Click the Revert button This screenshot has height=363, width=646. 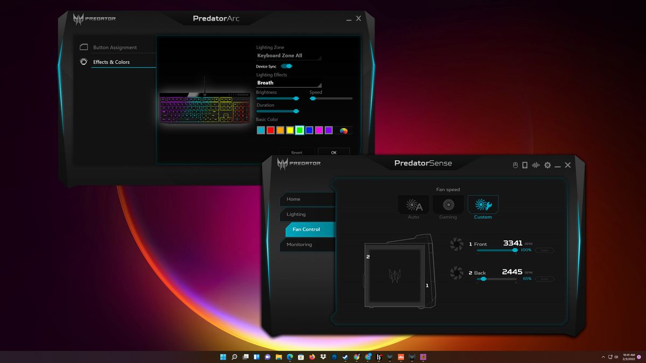coord(297,152)
